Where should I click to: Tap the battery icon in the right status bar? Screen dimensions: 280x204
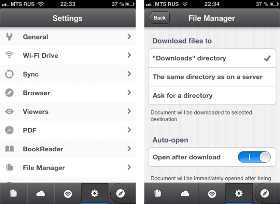(274, 4)
